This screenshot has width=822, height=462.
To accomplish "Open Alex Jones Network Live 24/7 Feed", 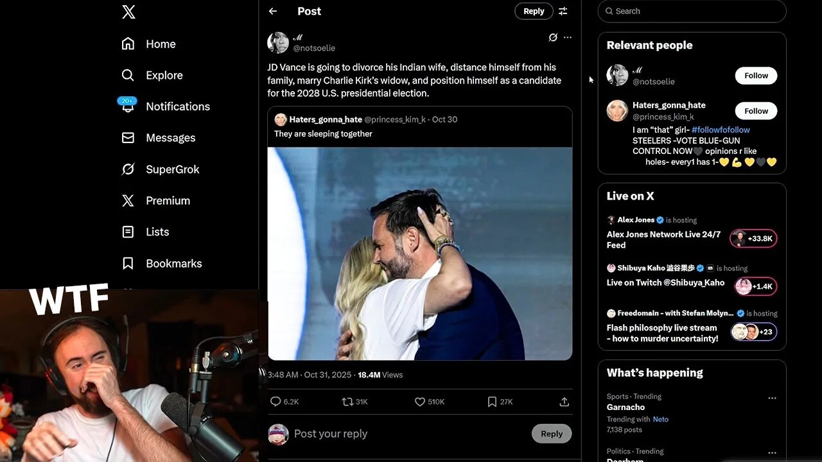I will [x=663, y=239].
